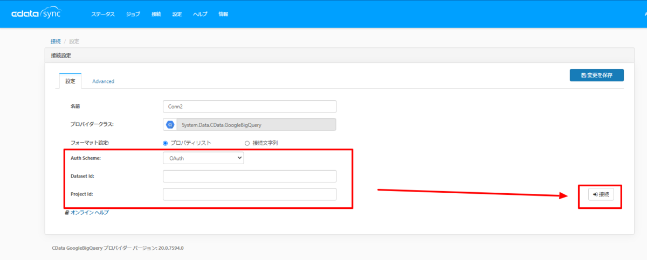Select the 接続文字列 radio button
The image size is (647, 260).
coord(247,143)
